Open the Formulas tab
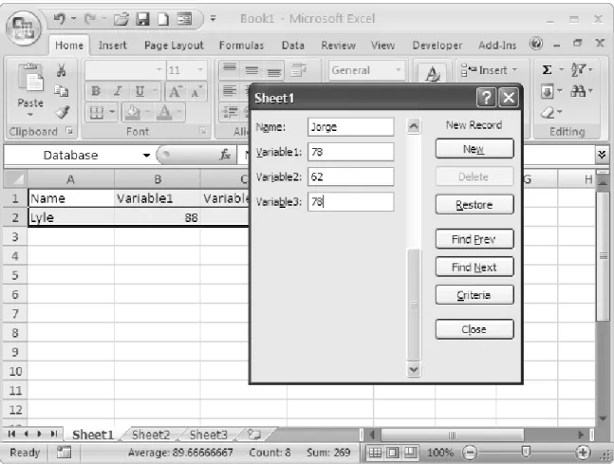The width and height of the screenshot is (614, 464). pos(241,46)
